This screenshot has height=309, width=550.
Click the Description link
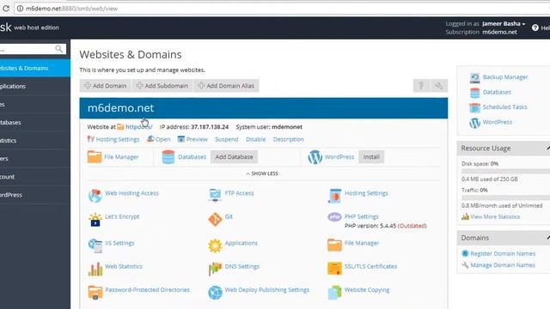click(289, 139)
